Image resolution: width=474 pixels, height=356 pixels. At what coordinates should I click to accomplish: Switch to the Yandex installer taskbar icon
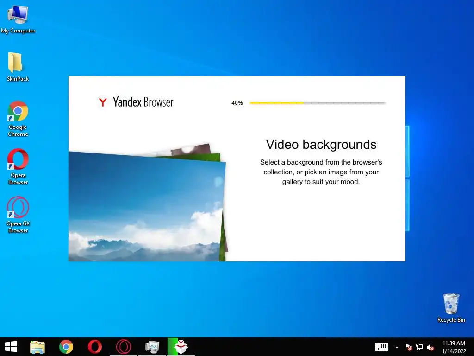point(181,347)
